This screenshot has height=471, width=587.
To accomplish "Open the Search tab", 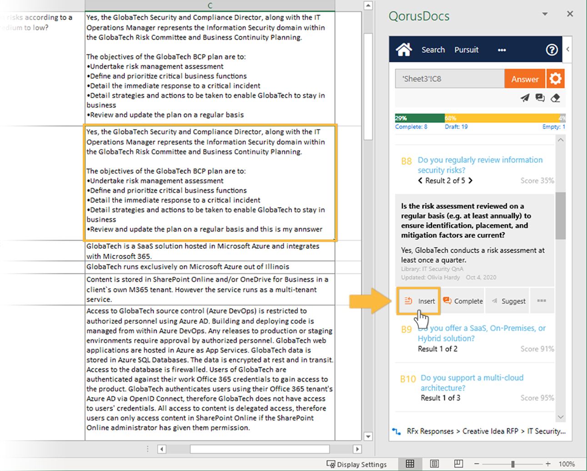I will click(x=433, y=50).
